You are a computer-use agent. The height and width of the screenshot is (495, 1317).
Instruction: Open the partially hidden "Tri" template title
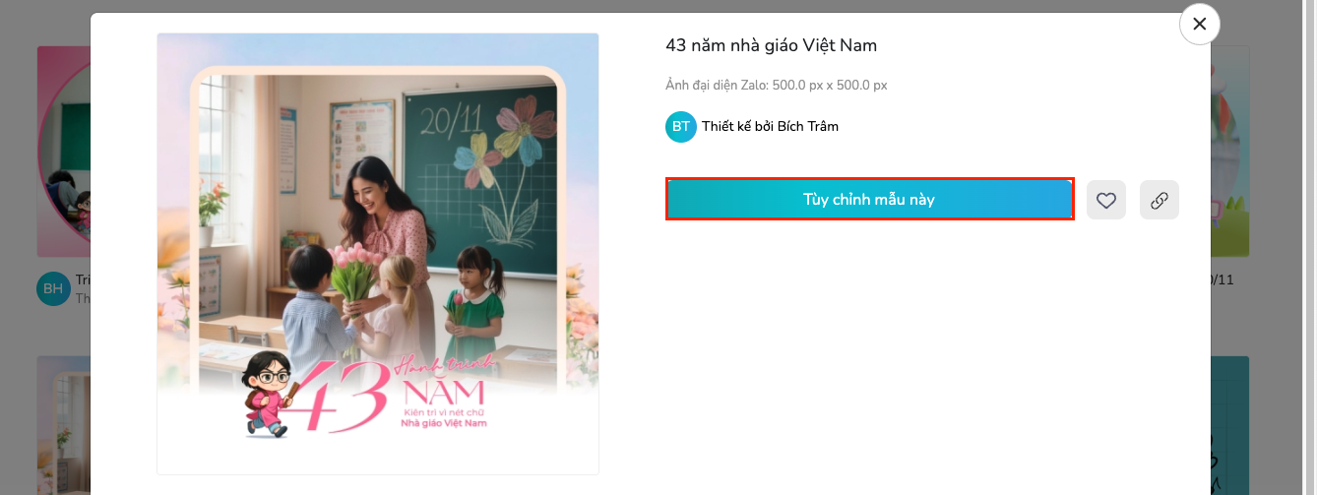click(x=83, y=279)
